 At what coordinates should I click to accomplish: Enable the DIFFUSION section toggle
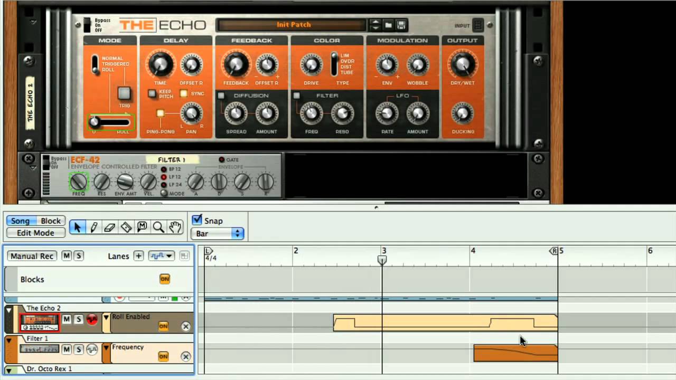(x=221, y=96)
